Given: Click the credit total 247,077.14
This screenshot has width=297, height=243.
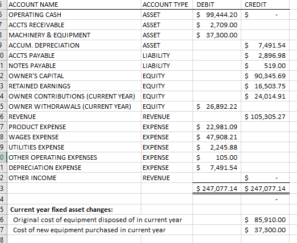Looking at the screenshot, I should pos(265,189).
